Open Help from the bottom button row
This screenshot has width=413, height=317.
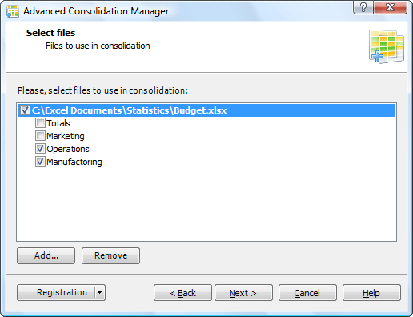tap(371, 293)
